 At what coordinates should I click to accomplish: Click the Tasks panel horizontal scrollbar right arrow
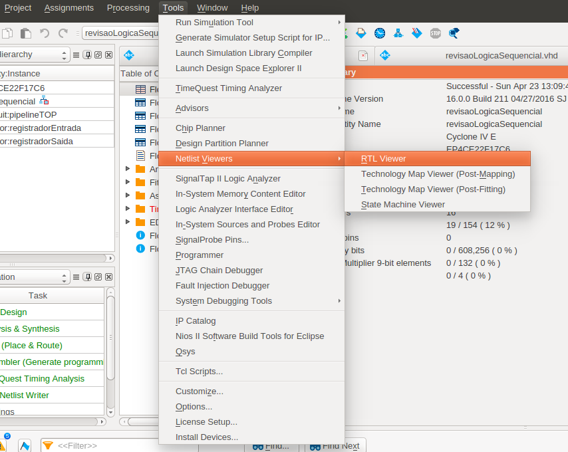[x=102, y=421]
